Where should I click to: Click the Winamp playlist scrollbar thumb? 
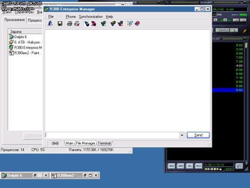246,45
